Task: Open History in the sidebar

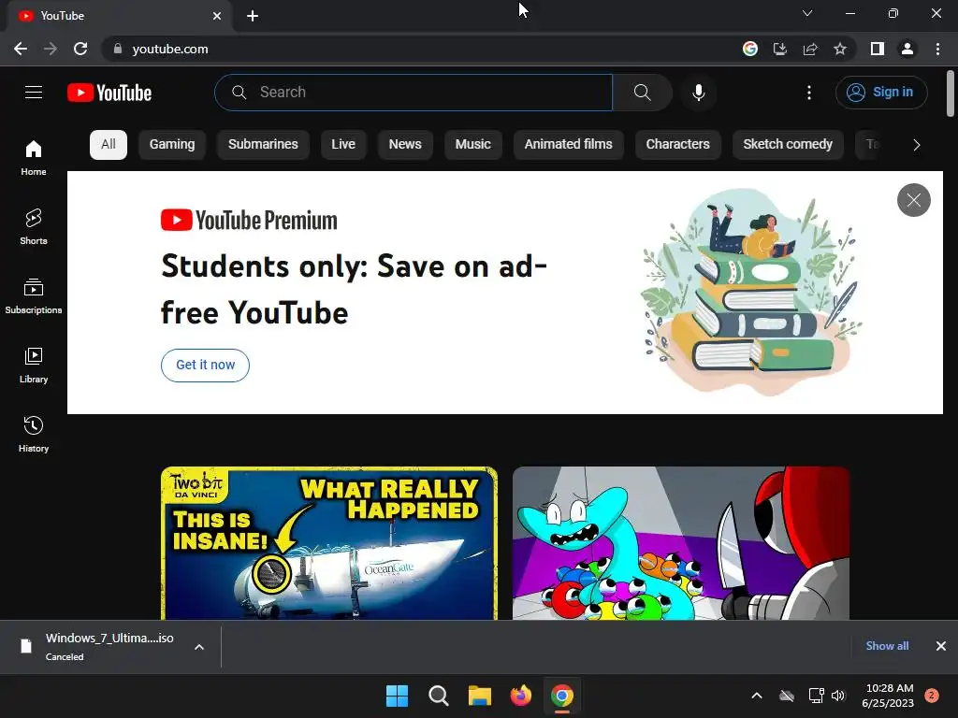Action: (x=34, y=434)
